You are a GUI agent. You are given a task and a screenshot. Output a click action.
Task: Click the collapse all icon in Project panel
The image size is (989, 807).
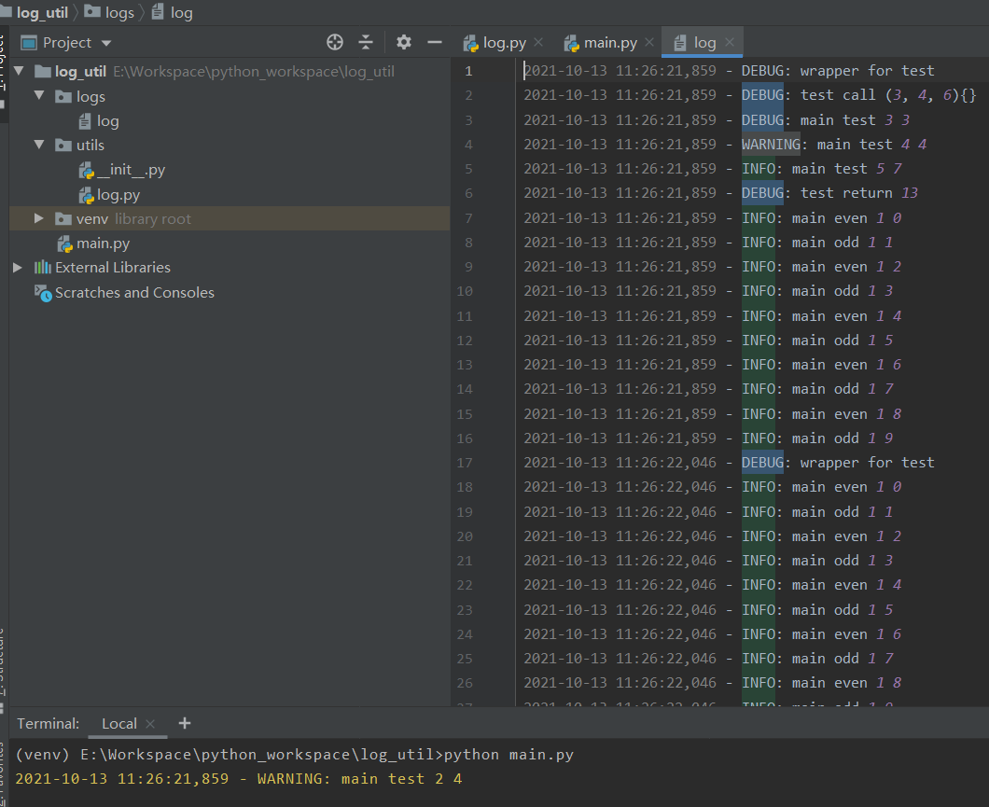click(x=366, y=42)
